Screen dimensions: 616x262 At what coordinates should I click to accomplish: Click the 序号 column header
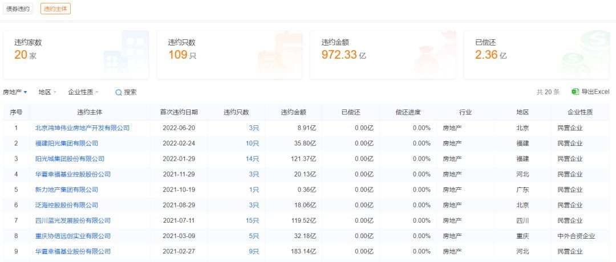point(16,112)
